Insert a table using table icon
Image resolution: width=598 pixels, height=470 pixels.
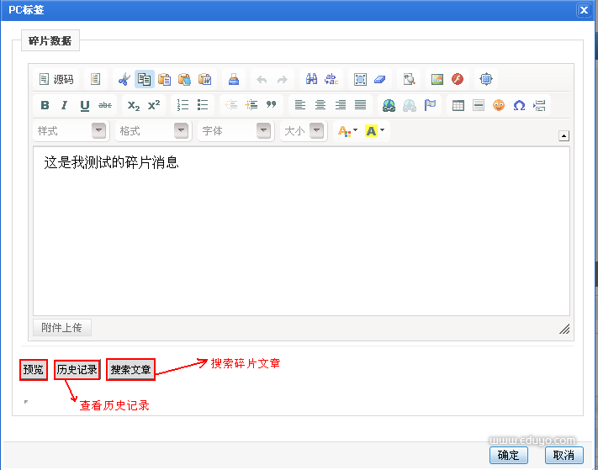tap(458, 105)
